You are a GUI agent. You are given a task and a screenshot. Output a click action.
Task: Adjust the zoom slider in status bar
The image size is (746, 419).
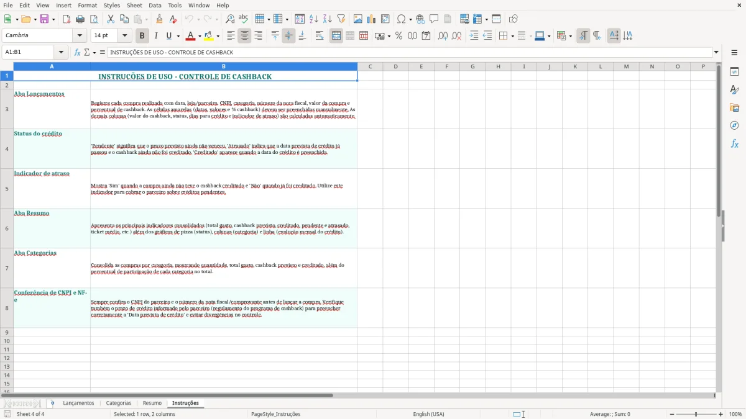click(696, 414)
